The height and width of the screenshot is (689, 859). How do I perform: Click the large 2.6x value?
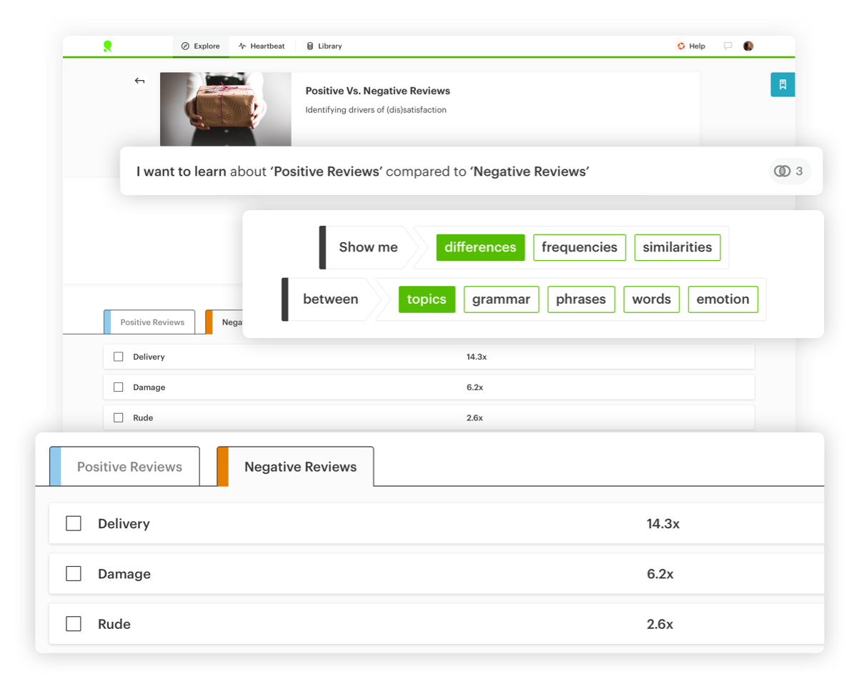660,624
